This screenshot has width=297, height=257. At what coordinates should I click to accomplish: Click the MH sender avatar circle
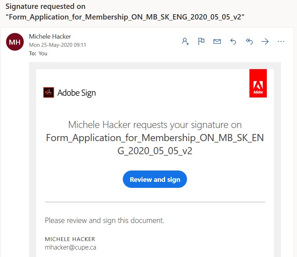[15, 42]
